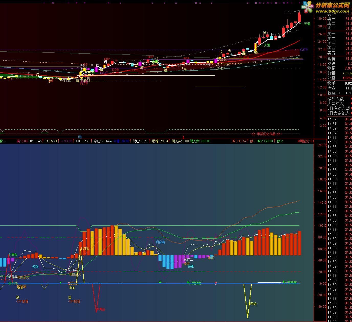352x322 pixels.
Task: Click the 明天买: 0.00 value
Action: click(180, 141)
